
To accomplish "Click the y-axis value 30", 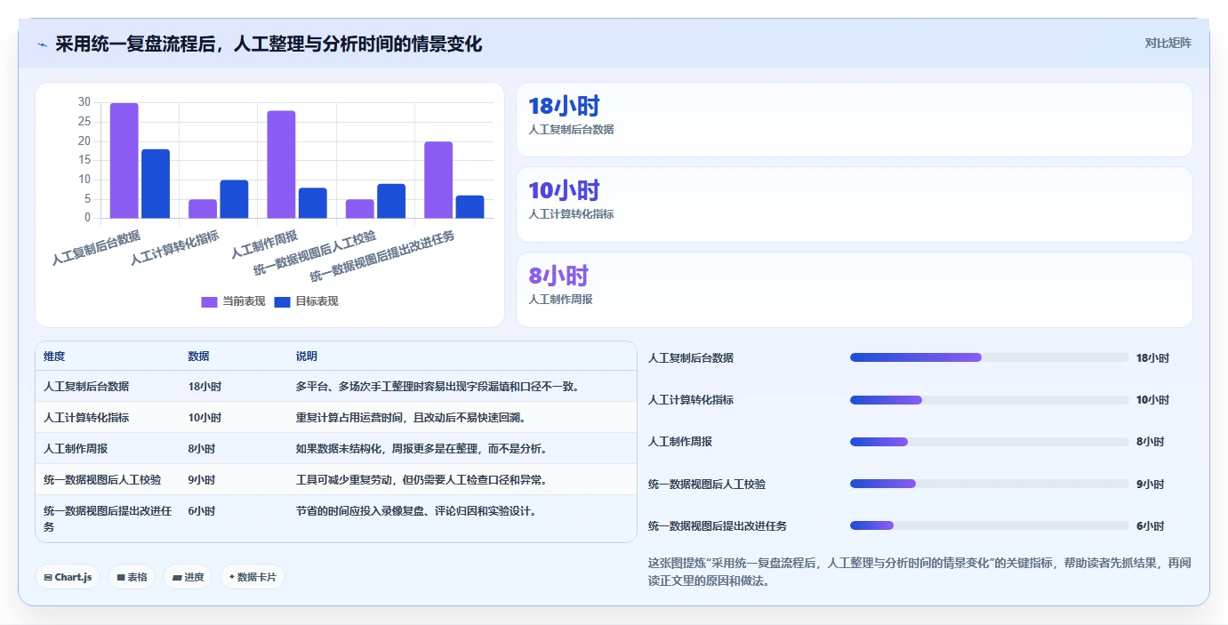I will tap(84, 102).
